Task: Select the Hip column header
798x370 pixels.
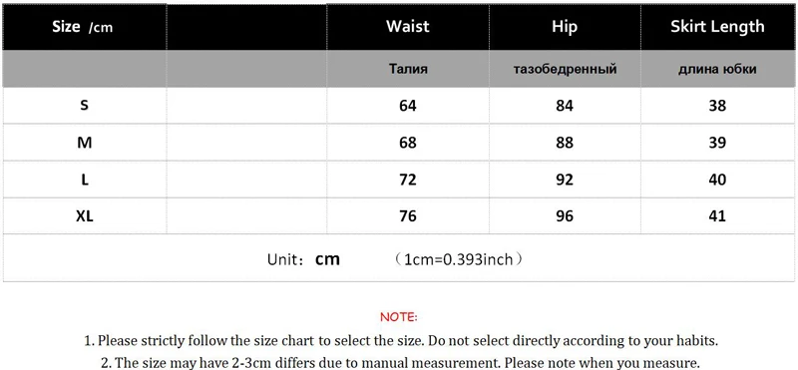Action: (565, 27)
